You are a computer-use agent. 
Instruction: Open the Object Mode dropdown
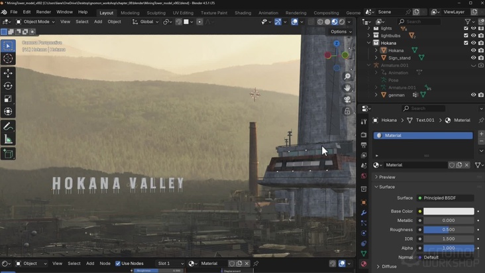click(x=35, y=22)
